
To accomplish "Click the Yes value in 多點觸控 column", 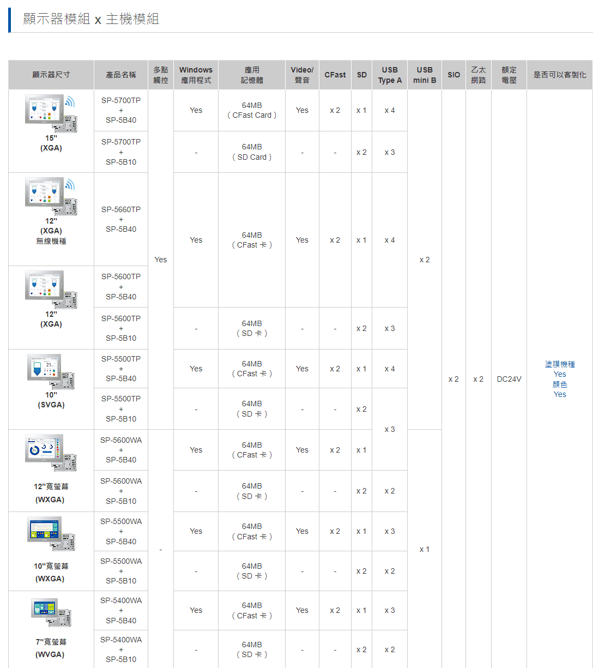I will [161, 260].
